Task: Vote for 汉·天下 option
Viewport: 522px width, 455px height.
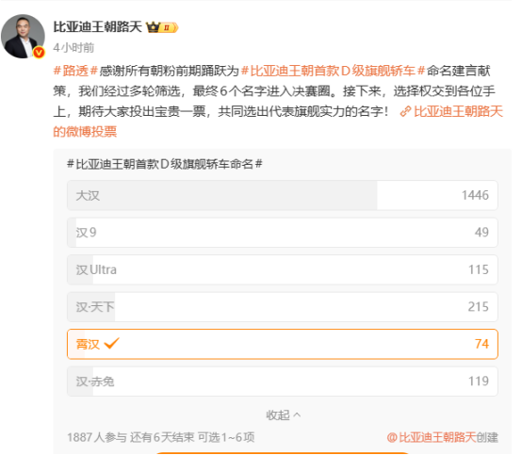Action: click(283, 306)
